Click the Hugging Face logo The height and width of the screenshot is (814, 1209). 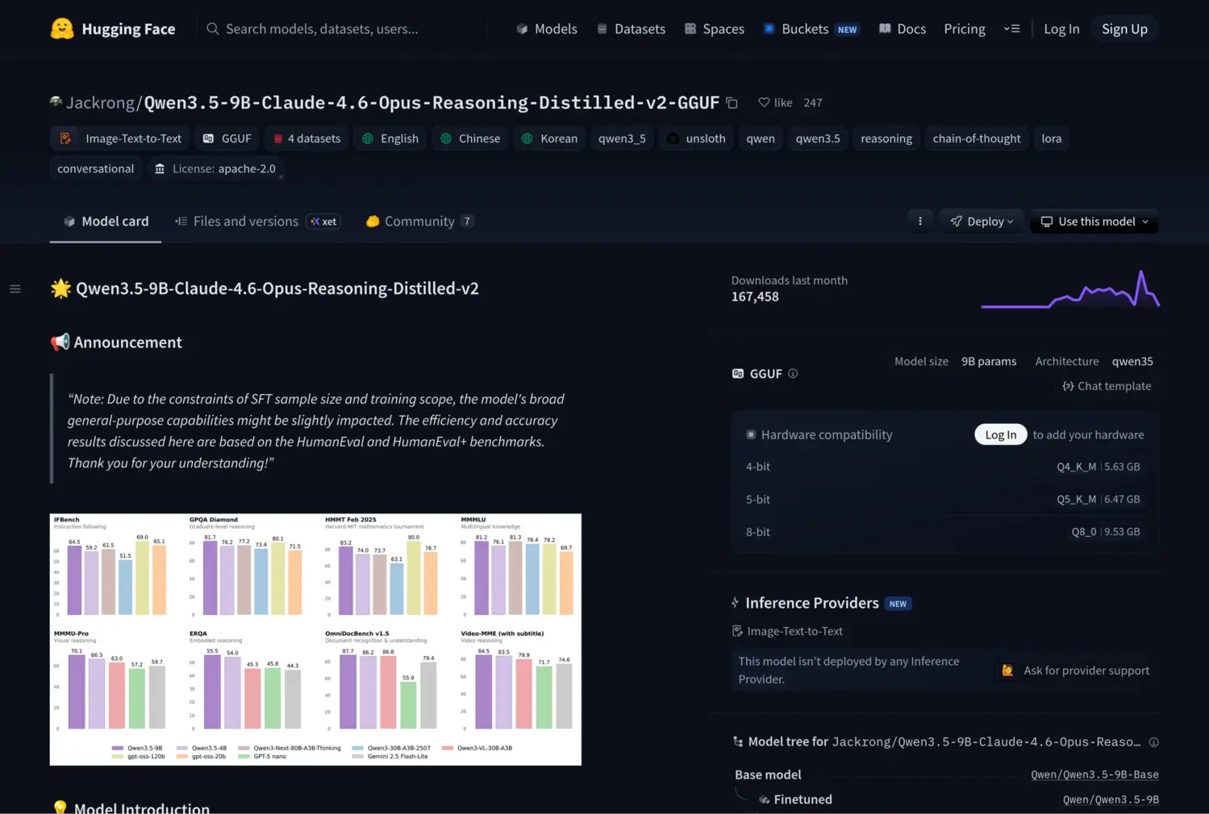coord(113,28)
